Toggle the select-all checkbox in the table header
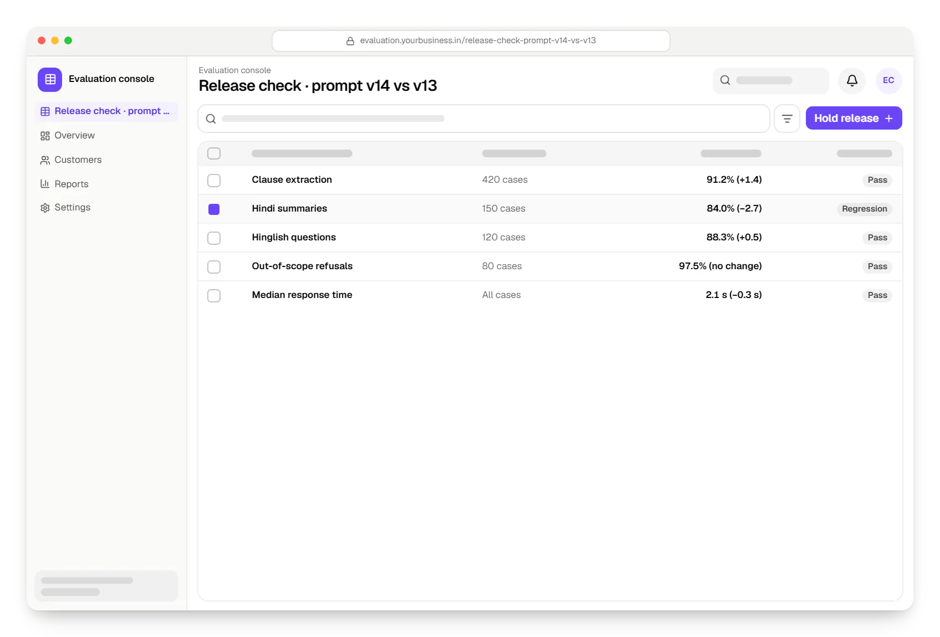The height and width of the screenshot is (637, 940). 214,153
